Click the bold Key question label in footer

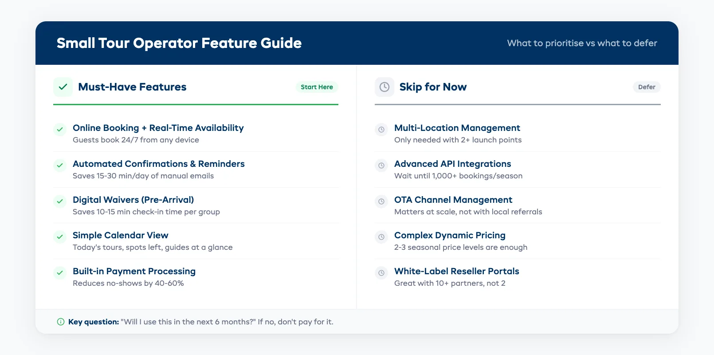[94, 322]
